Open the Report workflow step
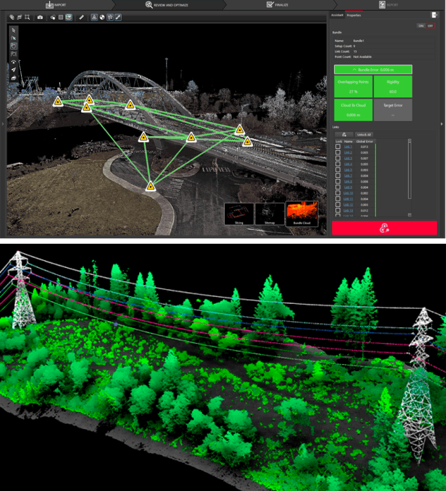This screenshot has width=446, height=491. (389, 5)
